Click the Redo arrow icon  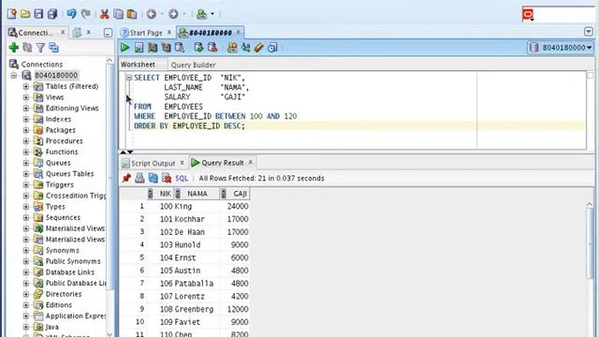85,14
